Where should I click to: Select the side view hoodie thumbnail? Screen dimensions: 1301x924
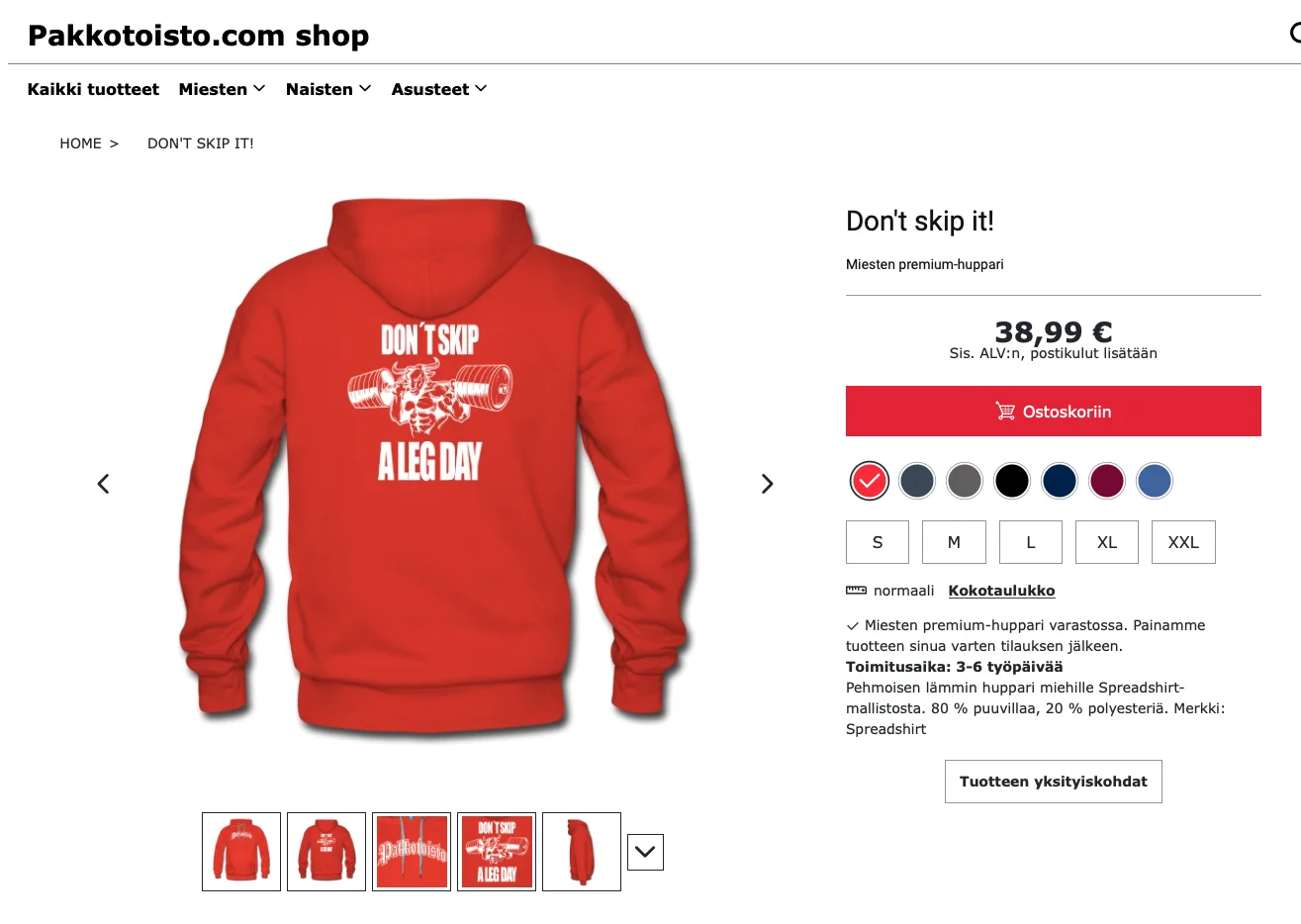[x=582, y=852]
